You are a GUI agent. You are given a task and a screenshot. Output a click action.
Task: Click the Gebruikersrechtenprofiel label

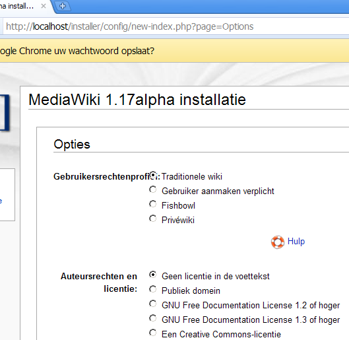[107, 176]
